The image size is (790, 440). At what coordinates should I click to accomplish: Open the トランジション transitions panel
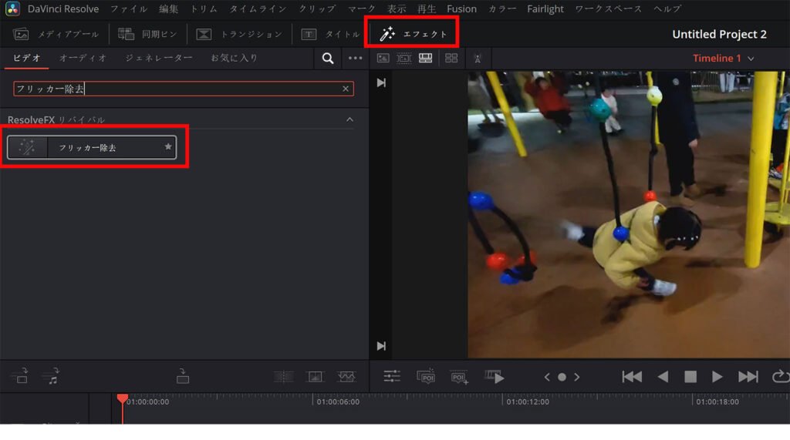tap(238, 35)
